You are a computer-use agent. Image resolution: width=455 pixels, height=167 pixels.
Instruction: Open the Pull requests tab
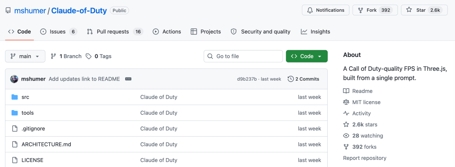(x=115, y=32)
